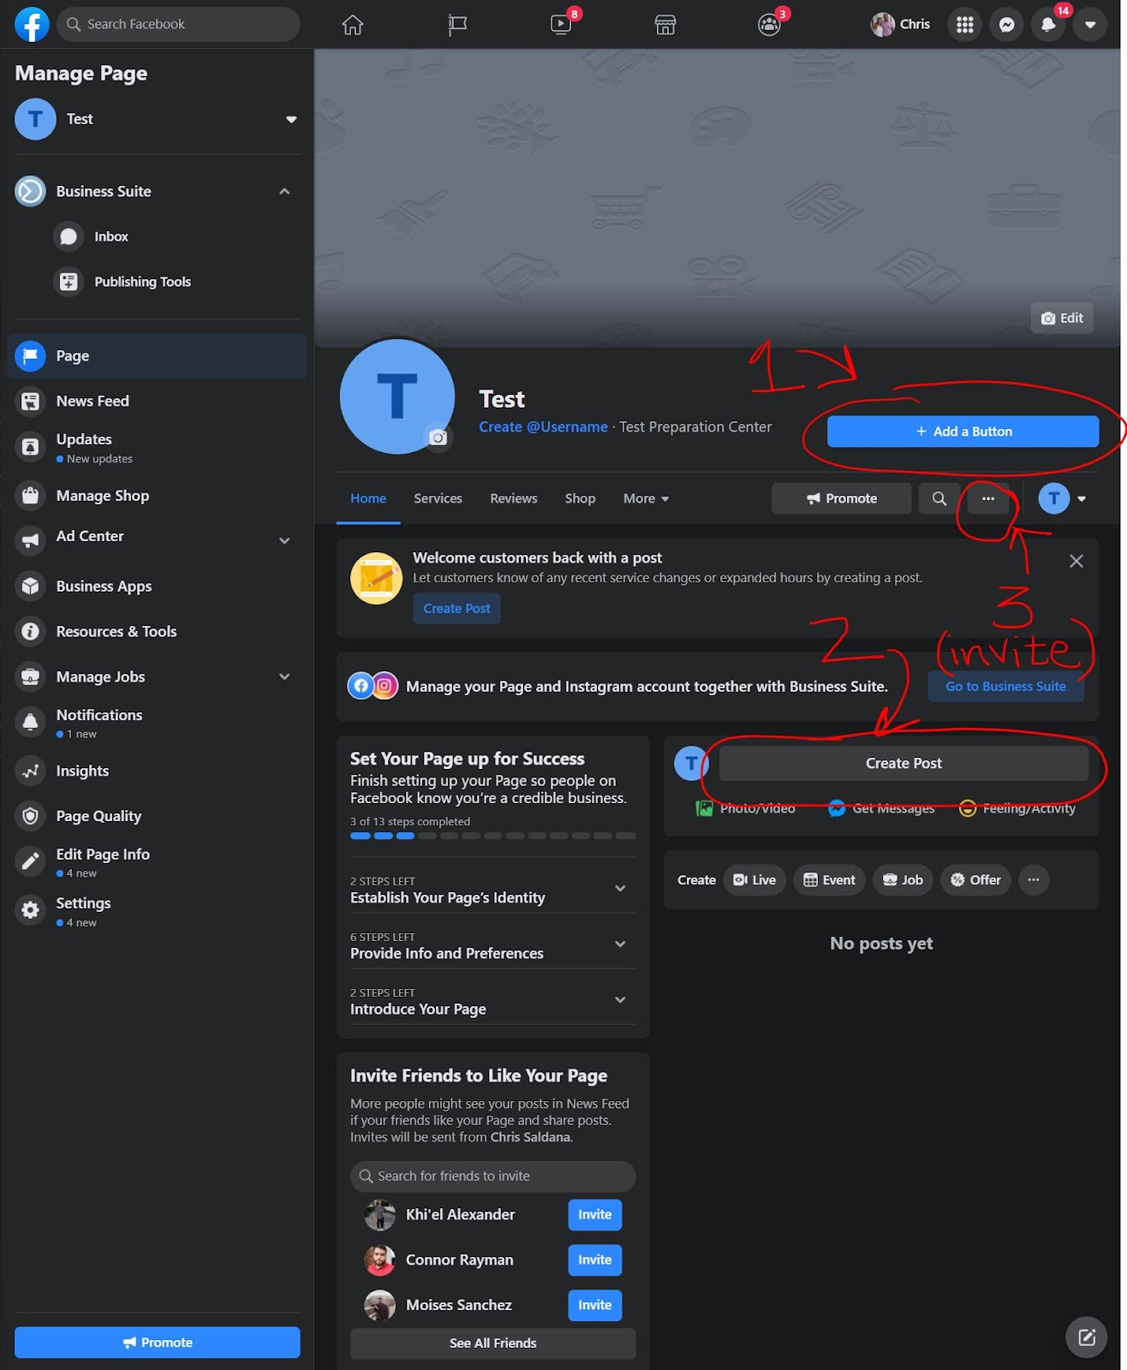Click the Create Post composer box
Viewport: 1127px width, 1370px height.
coord(903,763)
